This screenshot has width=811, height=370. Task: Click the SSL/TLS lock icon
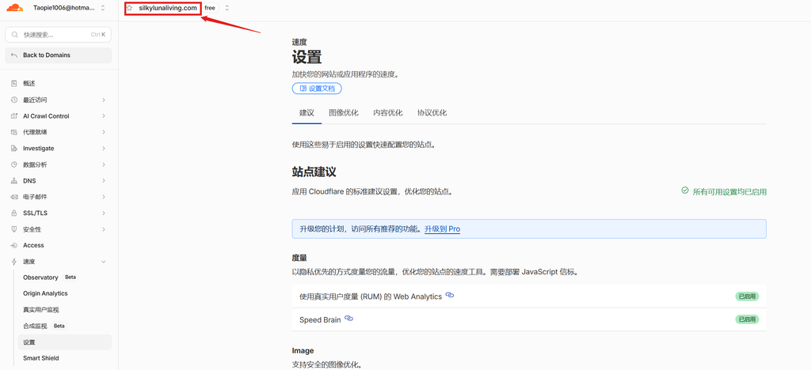(14, 213)
